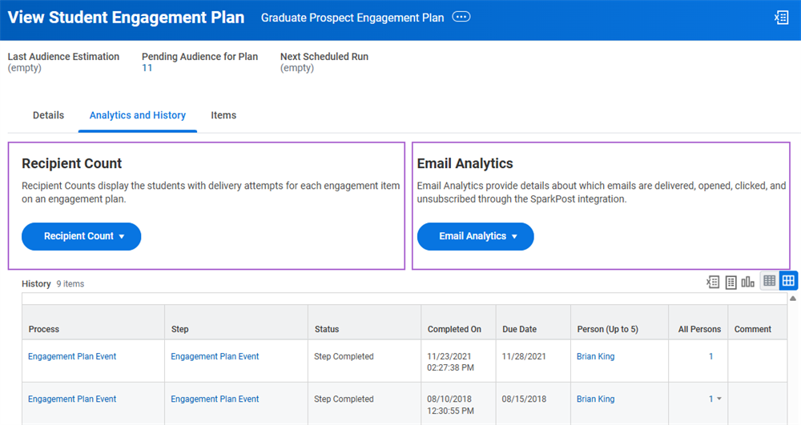Click Last Audience Estimation label
This screenshot has width=801, height=425.
coord(63,57)
